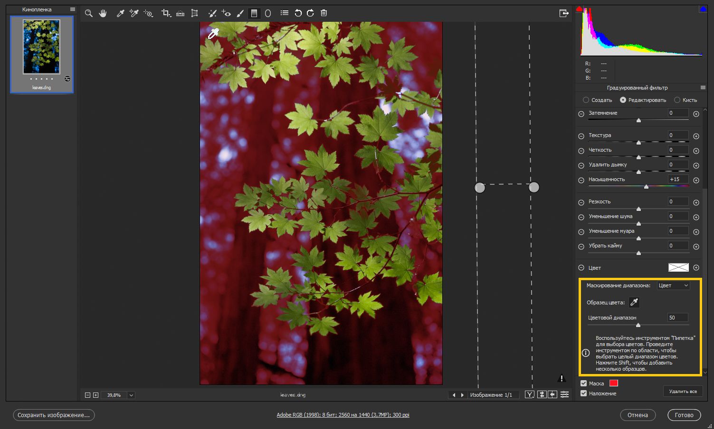Open the Кинопленка panel menu
The image size is (714, 429).
tap(72, 9)
